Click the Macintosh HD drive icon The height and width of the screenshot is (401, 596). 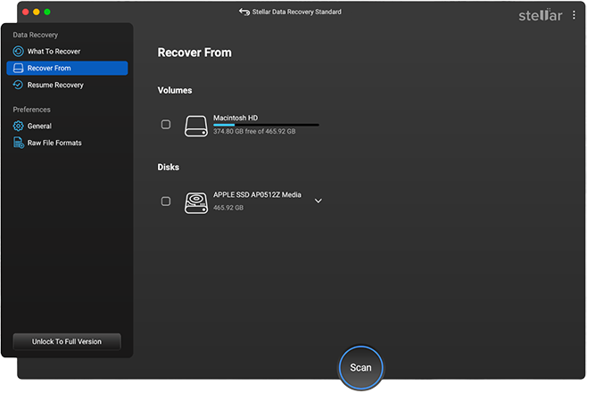195,126
